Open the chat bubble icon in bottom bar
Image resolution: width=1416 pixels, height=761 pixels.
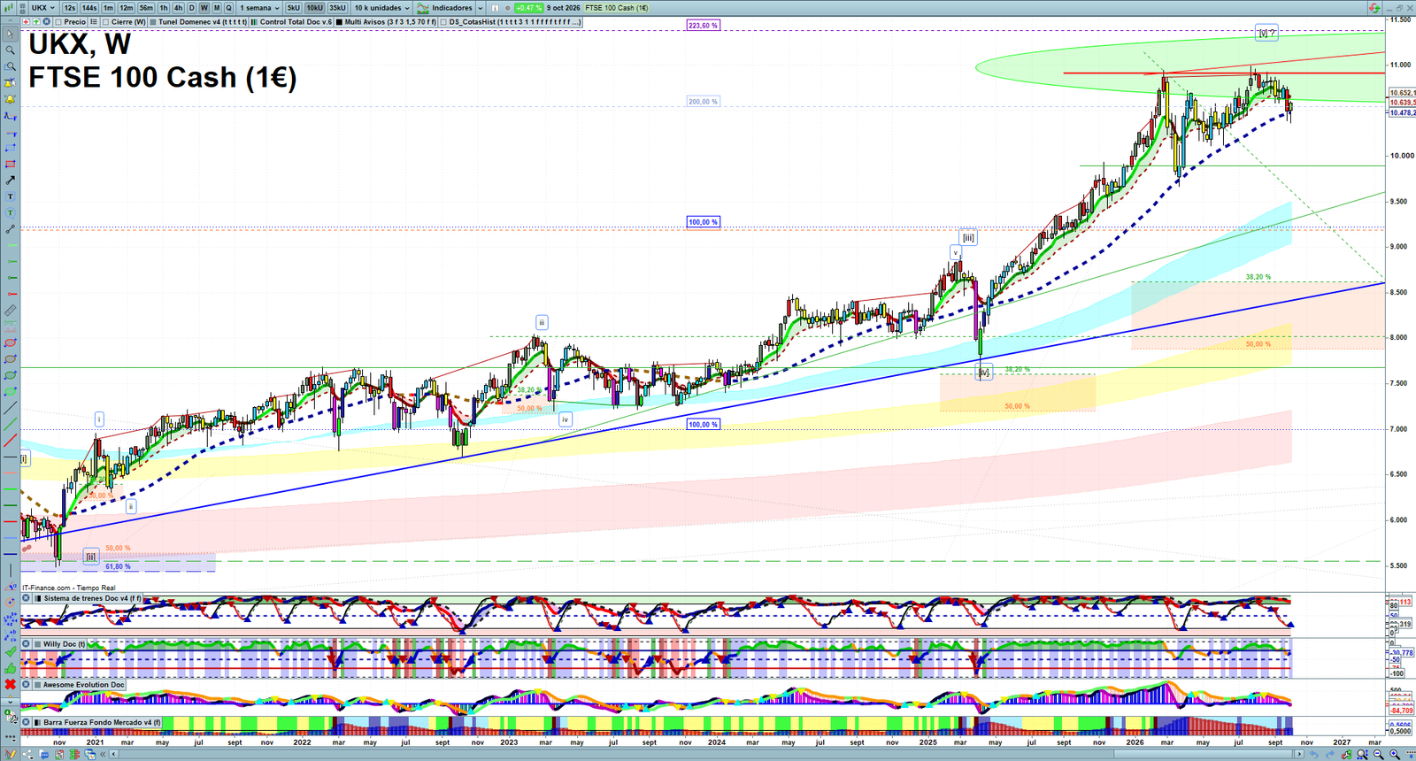[44, 754]
